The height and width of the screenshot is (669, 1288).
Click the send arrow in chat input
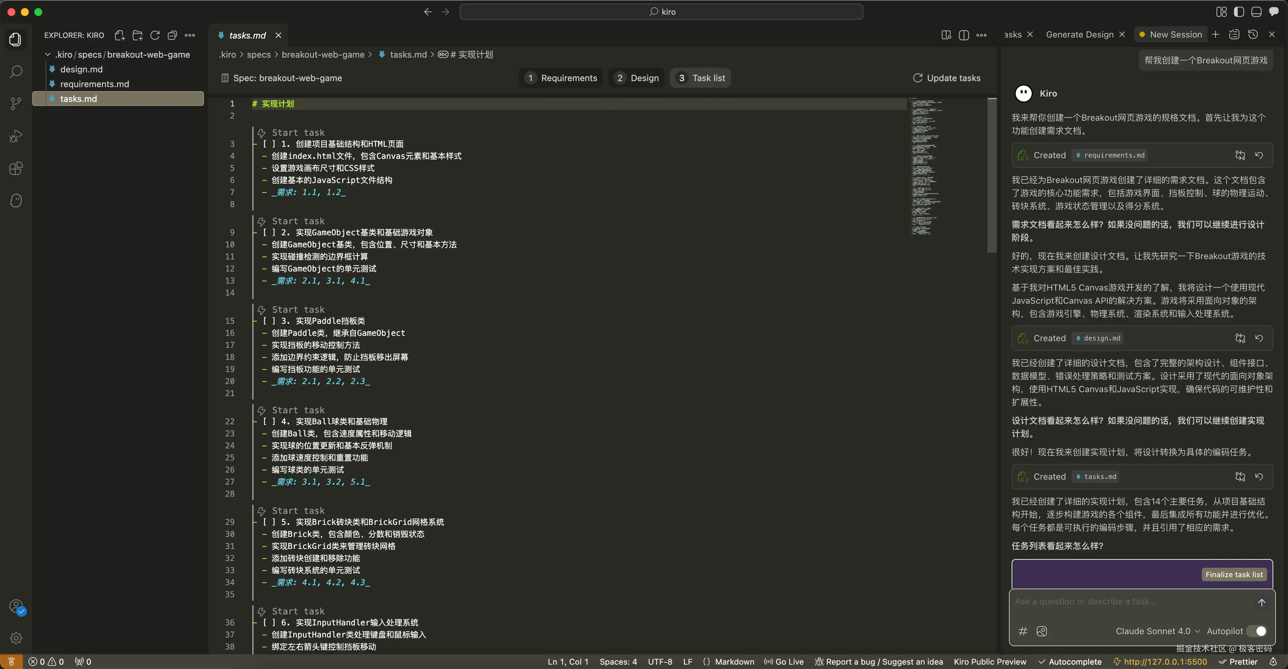click(1261, 603)
